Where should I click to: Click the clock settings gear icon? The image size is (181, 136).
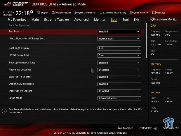pyautogui.click(x=32, y=12)
